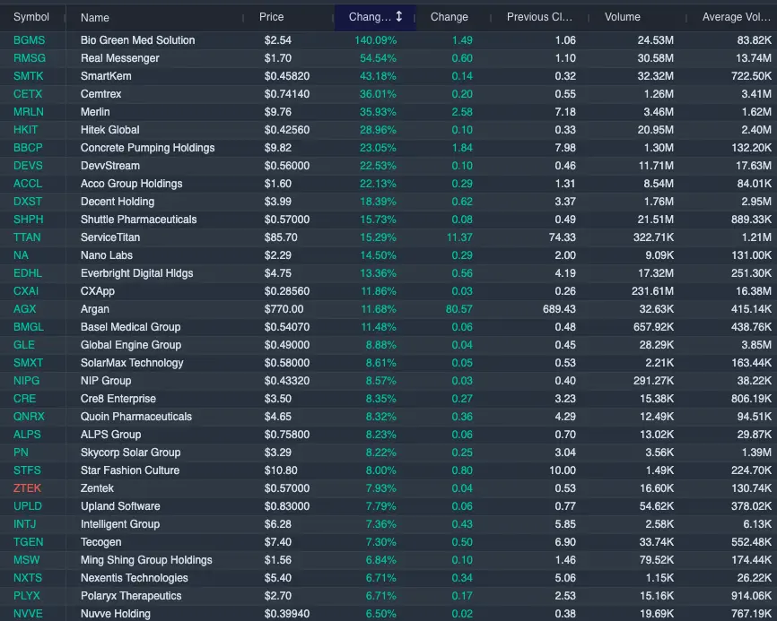Open the CRE ticker symbol link
Image resolution: width=777 pixels, height=621 pixels.
(25, 399)
